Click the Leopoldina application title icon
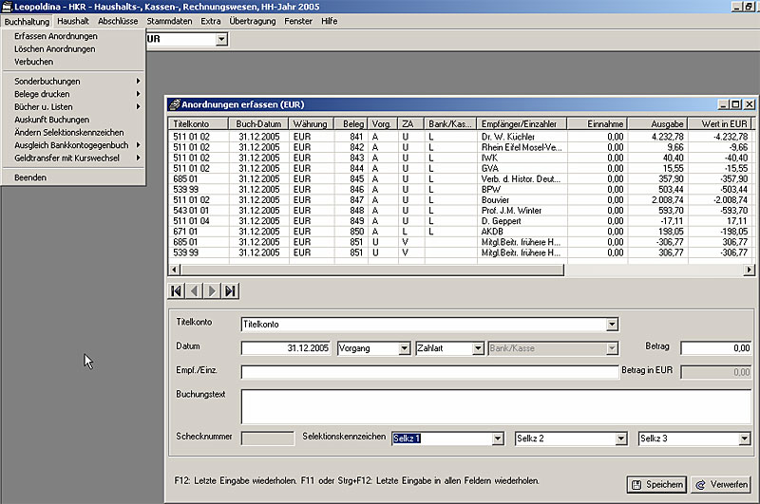 pyautogui.click(x=7, y=7)
